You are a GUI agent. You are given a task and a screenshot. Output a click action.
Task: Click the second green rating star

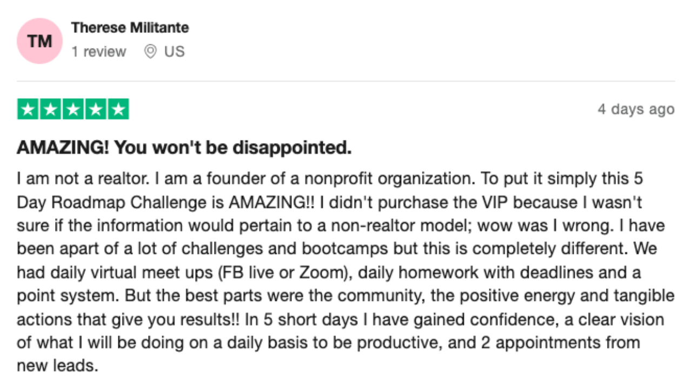[51, 109]
